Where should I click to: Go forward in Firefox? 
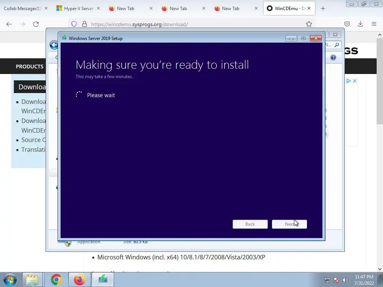point(22,24)
